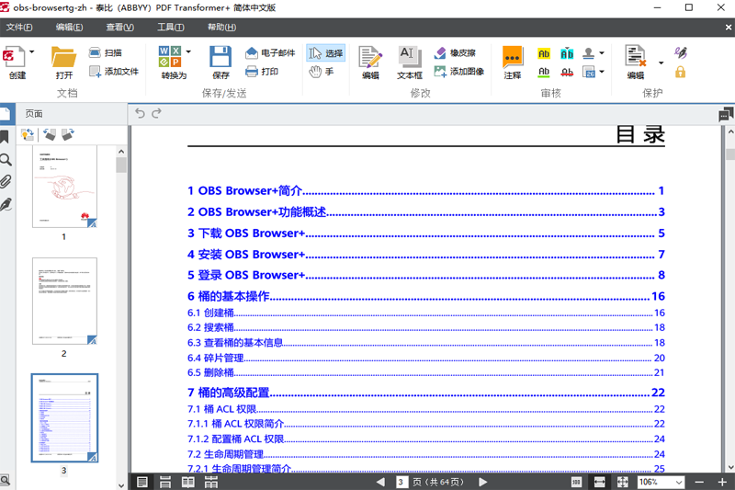Select the page 2 thumbnail

[64, 300]
